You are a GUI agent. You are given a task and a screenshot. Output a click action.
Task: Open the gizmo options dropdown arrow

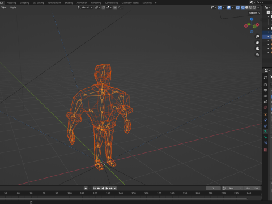pyautogui.click(x=223, y=7)
